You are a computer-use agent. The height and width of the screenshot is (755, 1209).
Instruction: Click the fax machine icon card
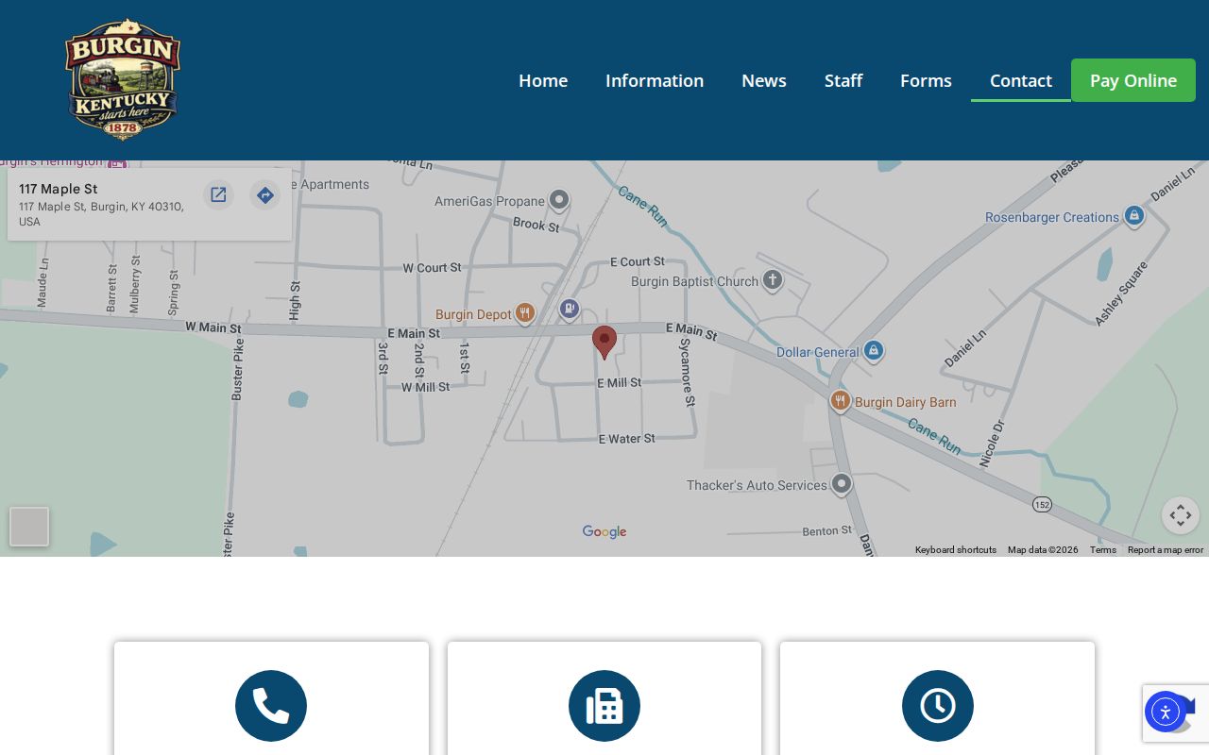click(604, 706)
